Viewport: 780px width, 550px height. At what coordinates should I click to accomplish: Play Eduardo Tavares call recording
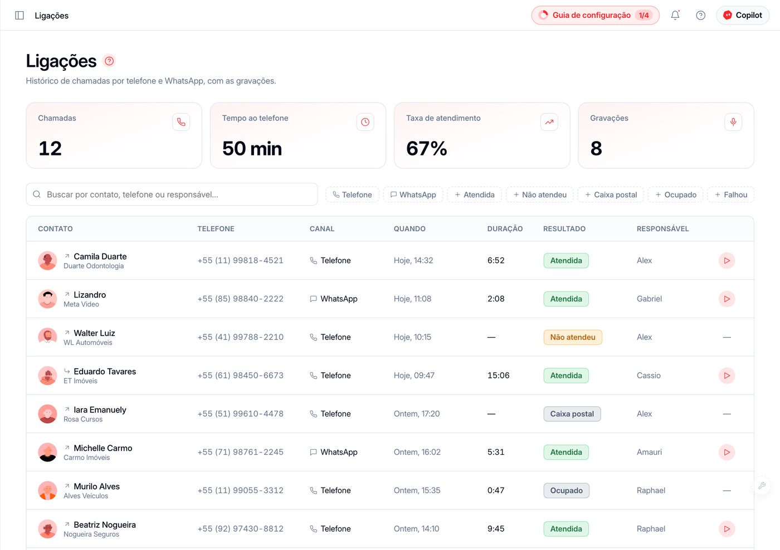pyautogui.click(x=727, y=376)
